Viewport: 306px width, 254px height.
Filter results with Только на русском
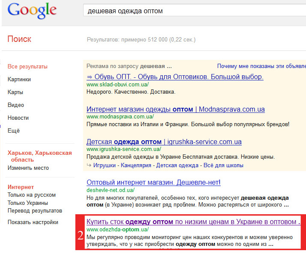point(32,195)
